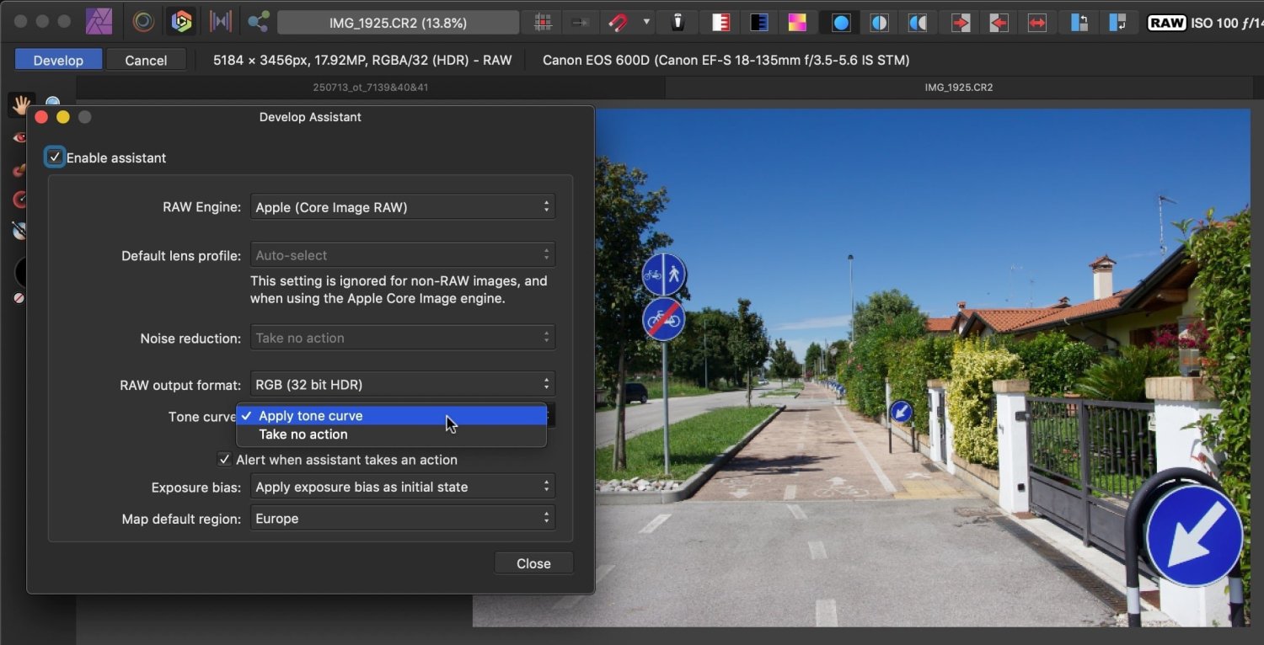Open the RAW Engine dropdown
Screen dimensions: 1264x645
[403, 207]
